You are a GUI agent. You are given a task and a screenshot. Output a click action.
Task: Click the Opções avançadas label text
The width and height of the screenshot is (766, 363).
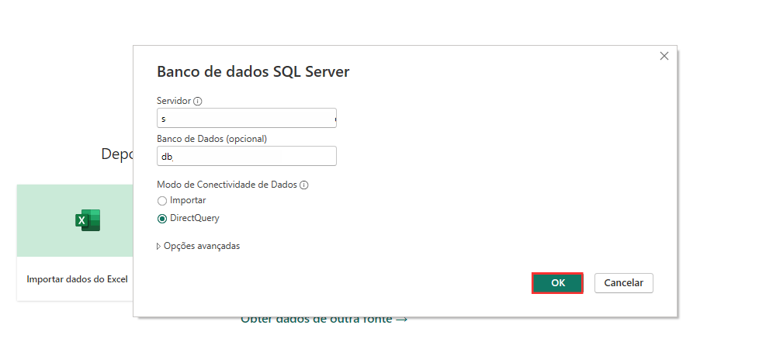202,246
